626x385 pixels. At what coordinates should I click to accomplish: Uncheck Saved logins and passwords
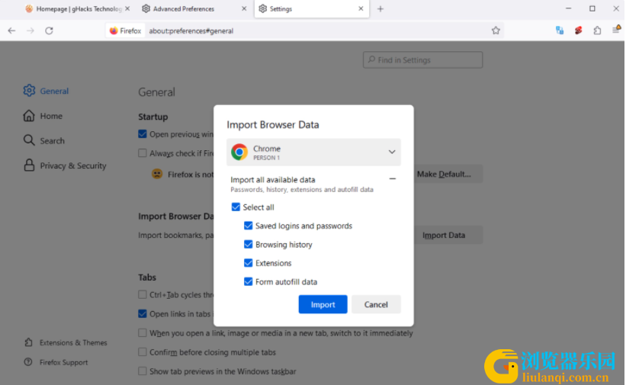click(x=249, y=226)
